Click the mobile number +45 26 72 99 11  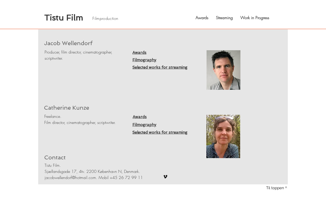click(126, 178)
